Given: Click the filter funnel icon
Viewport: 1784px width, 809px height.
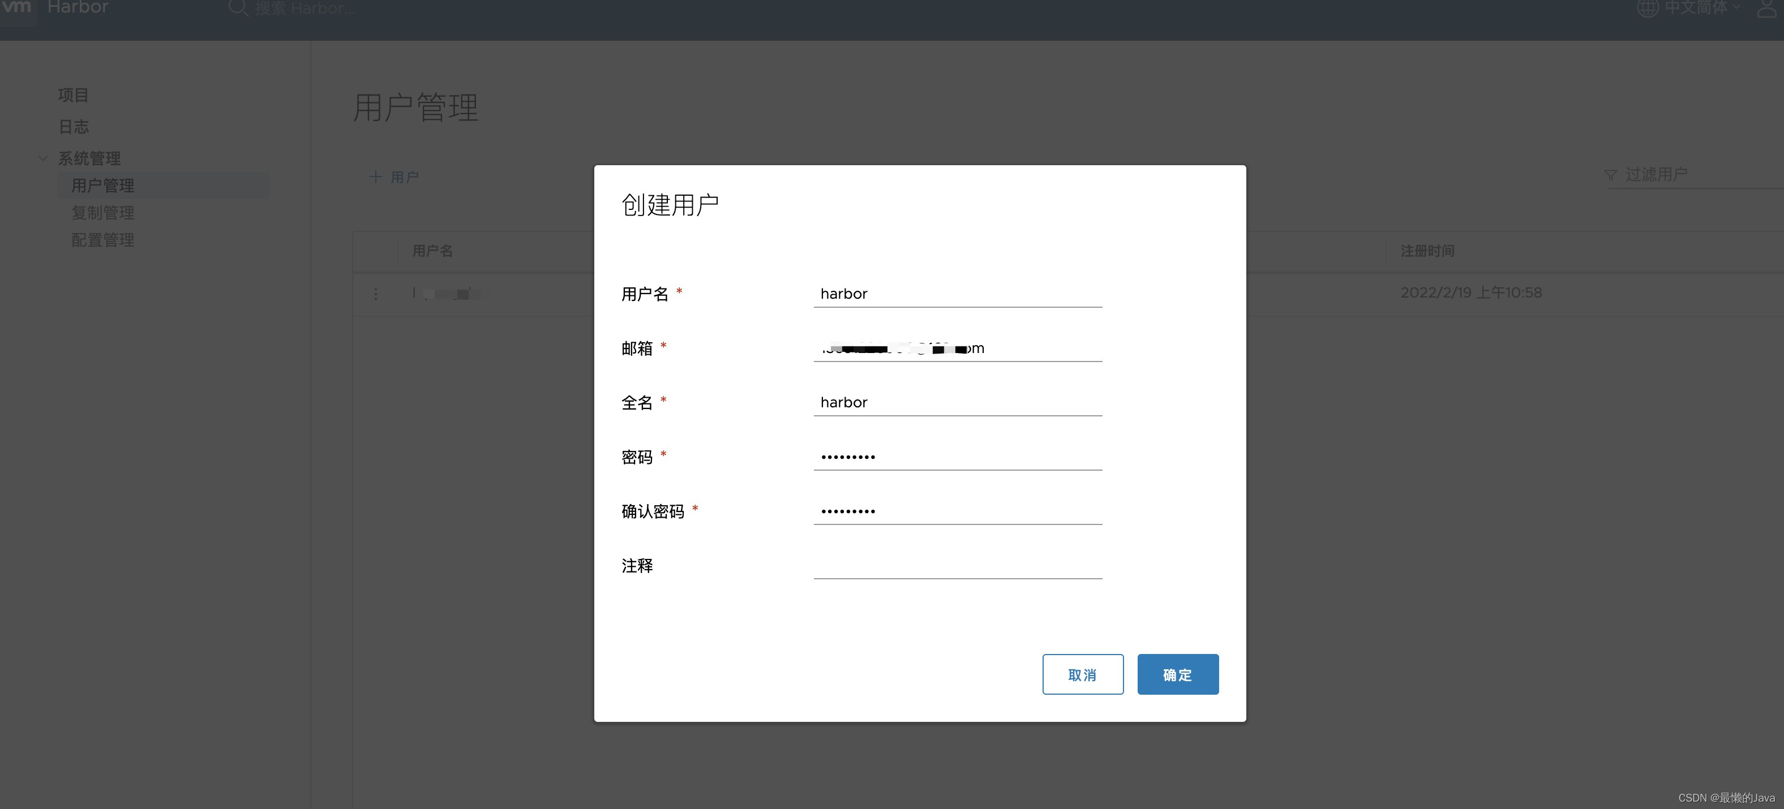Looking at the screenshot, I should coord(1611,175).
